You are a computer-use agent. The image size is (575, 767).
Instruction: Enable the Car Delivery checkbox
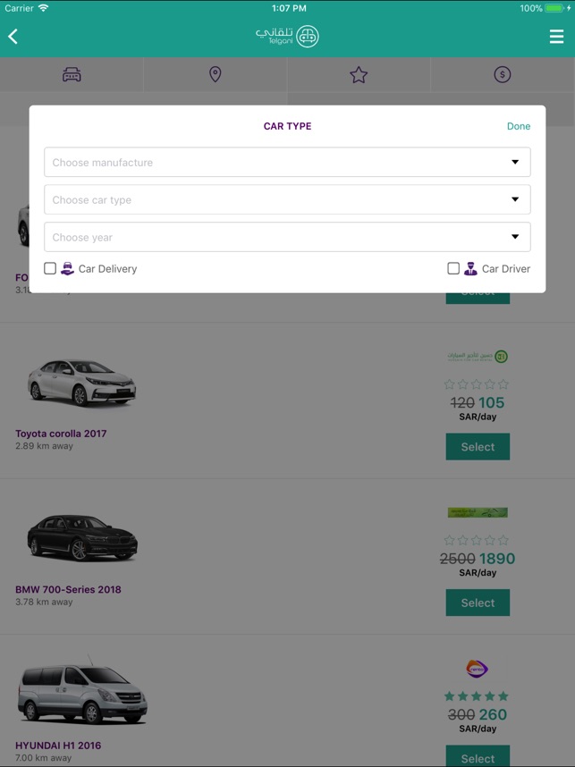[50, 268]
